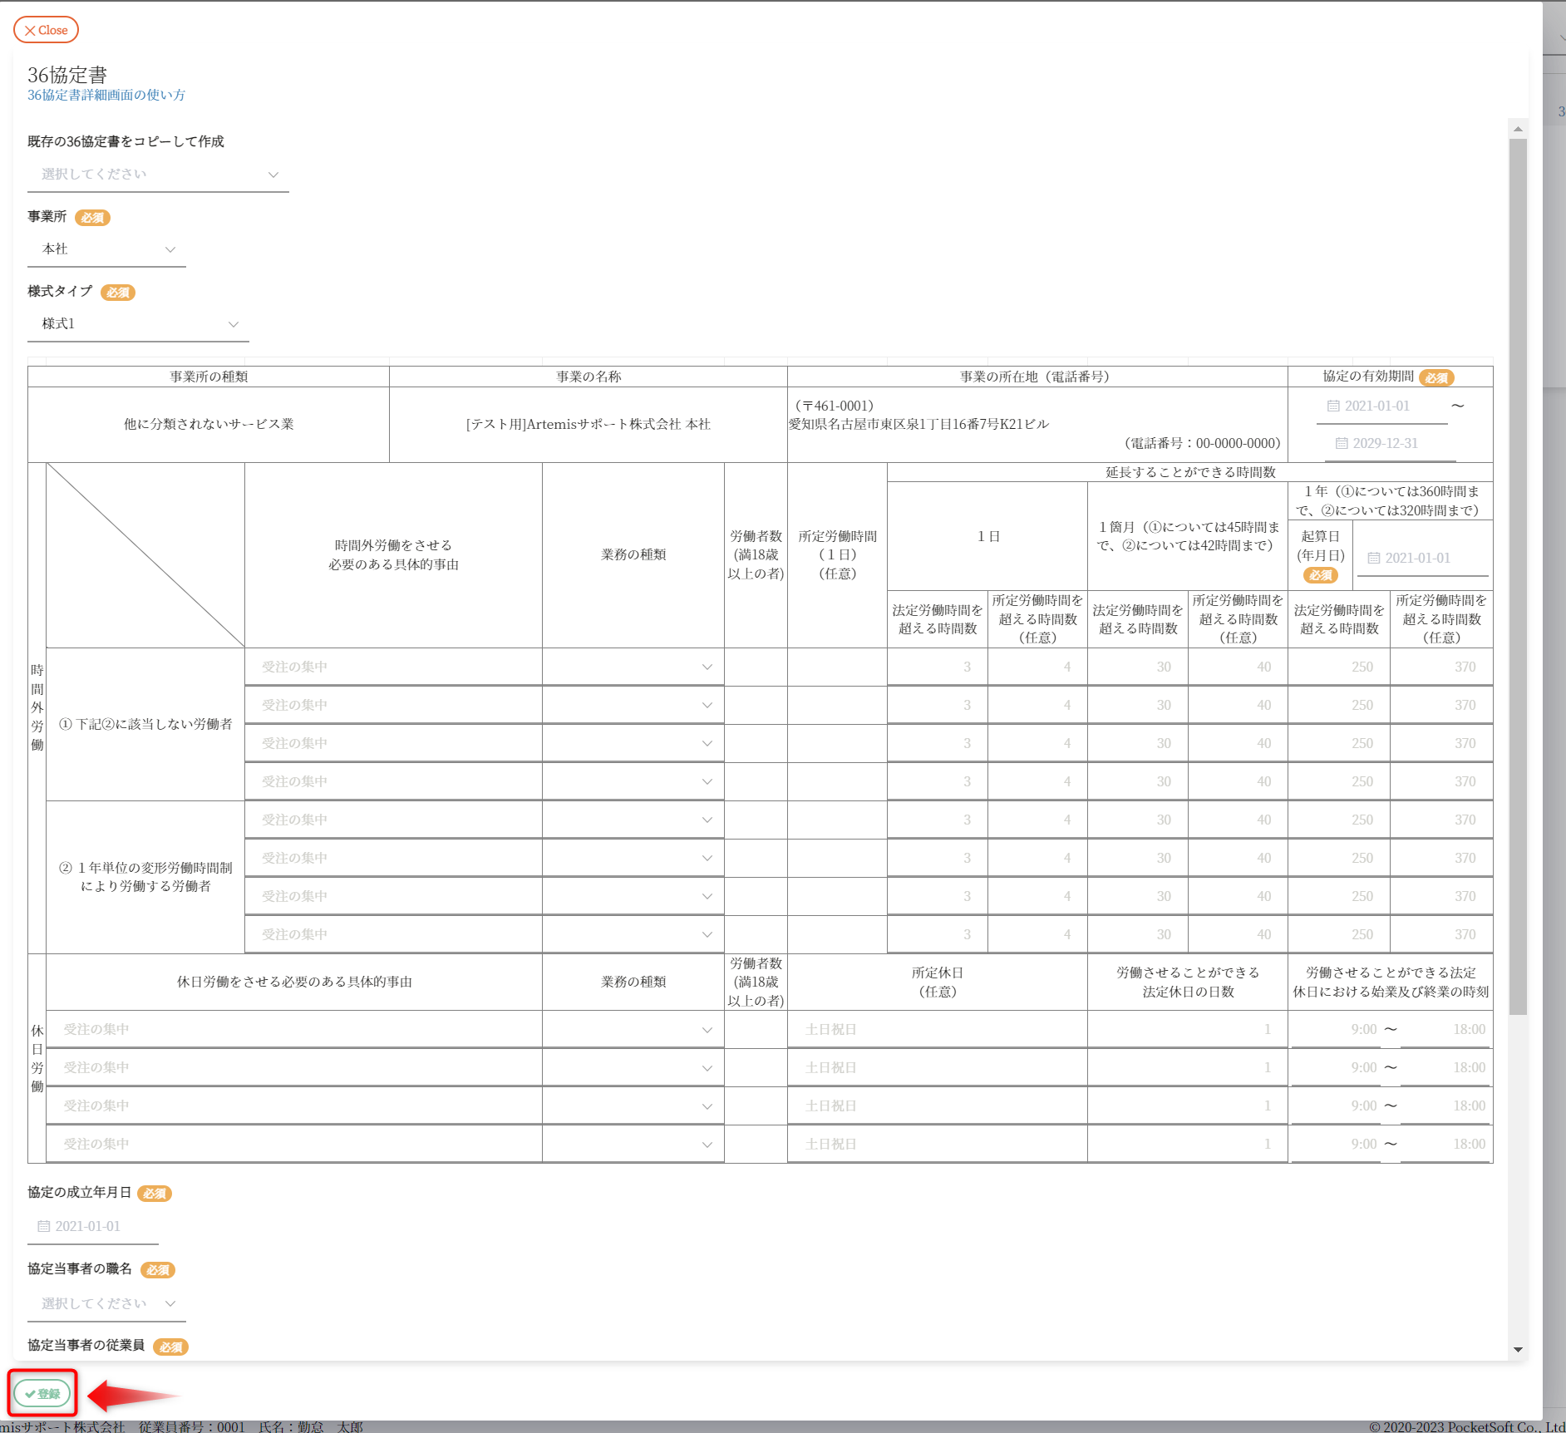This screenshot has width=1566, height=1433.
Task: Click the first overtime reason input field
Action: (392, 667)
